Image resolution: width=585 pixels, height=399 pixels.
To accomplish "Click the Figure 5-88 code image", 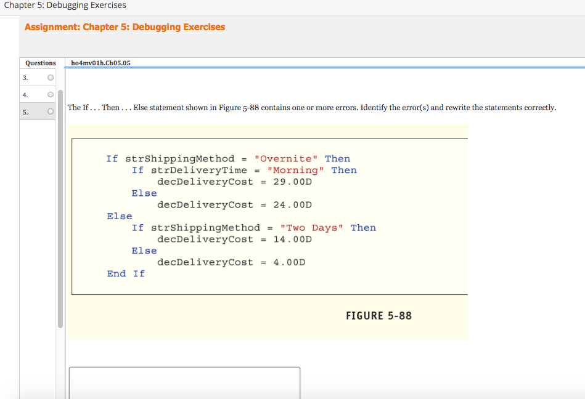I will coord(268,232).
